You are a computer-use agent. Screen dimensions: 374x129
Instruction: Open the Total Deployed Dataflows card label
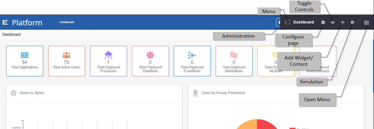150,69
